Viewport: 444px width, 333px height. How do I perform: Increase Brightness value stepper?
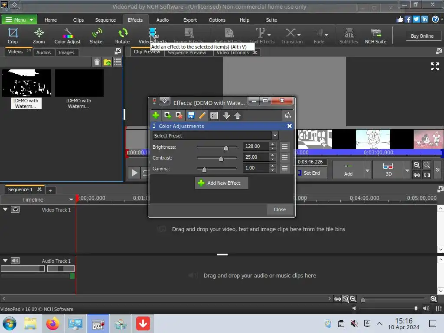click(272, 144)
